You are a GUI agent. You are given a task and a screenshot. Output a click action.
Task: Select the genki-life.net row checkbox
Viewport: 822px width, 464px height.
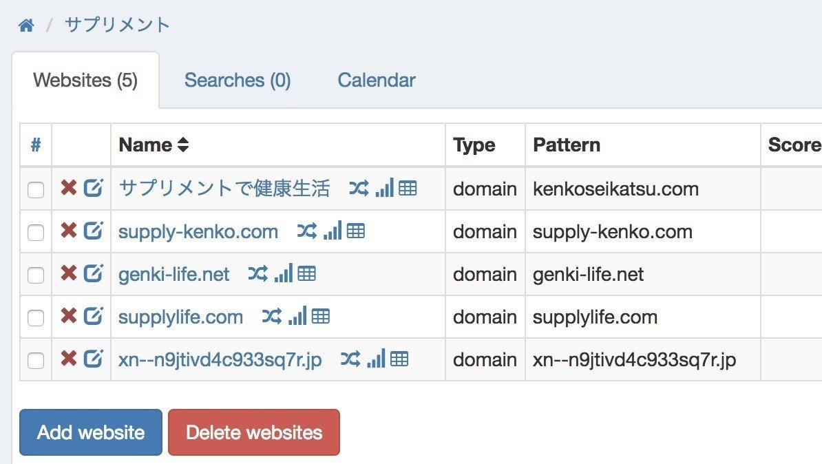coord(36,275)
